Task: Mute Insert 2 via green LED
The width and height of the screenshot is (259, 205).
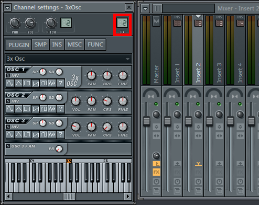Action: (198, 104)
